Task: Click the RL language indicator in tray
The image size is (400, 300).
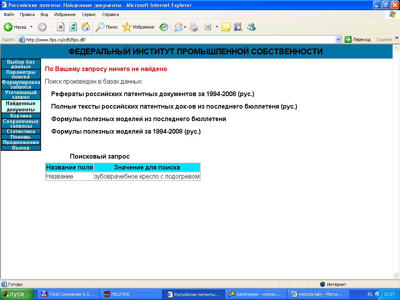Action: click(370, 294)
